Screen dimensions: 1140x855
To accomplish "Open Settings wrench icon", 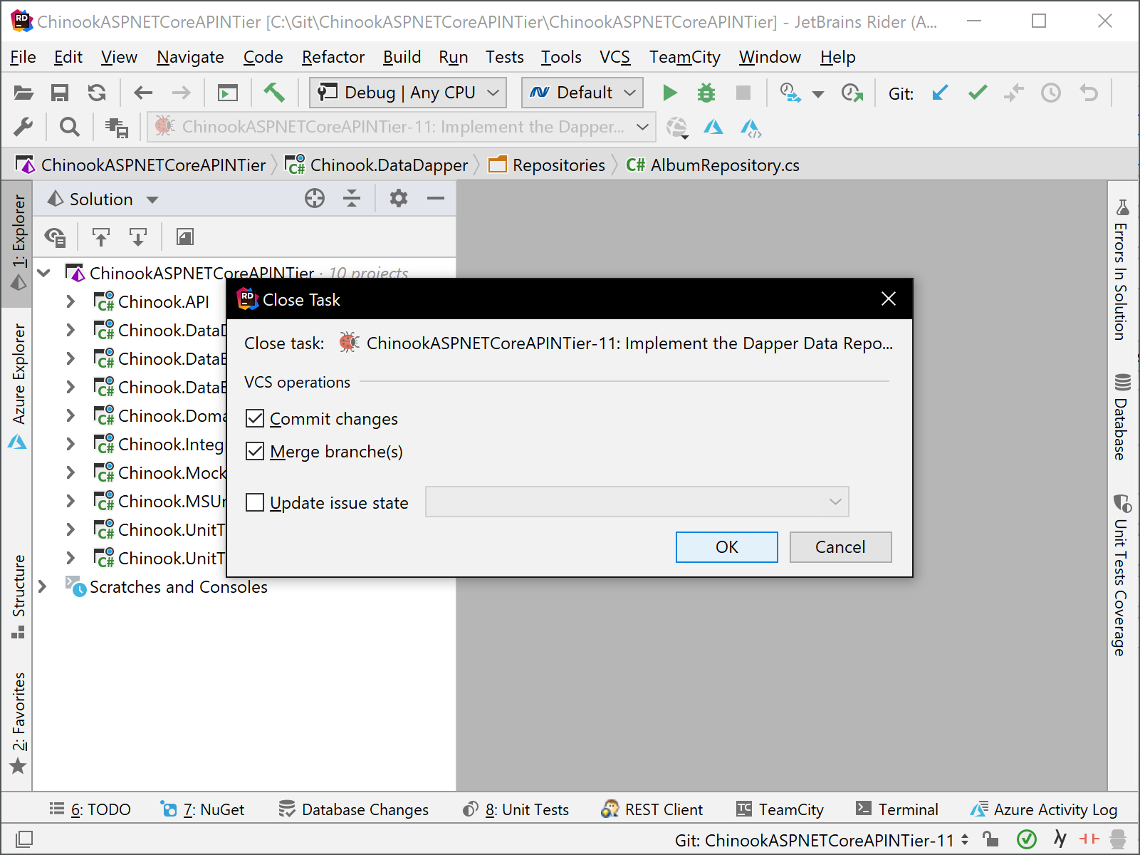I will tap(23, 127).
